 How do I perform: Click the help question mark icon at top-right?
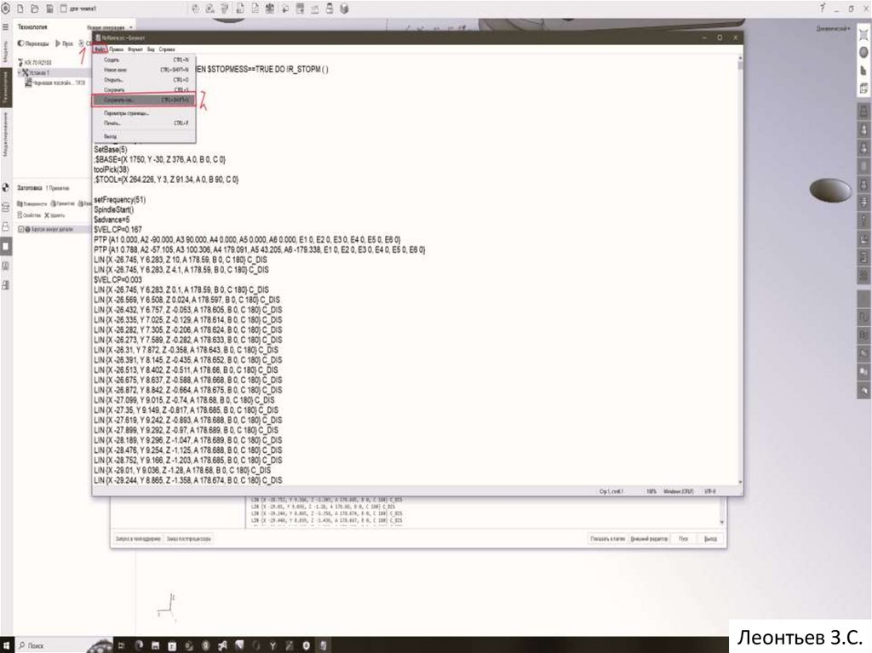(823, 8)
